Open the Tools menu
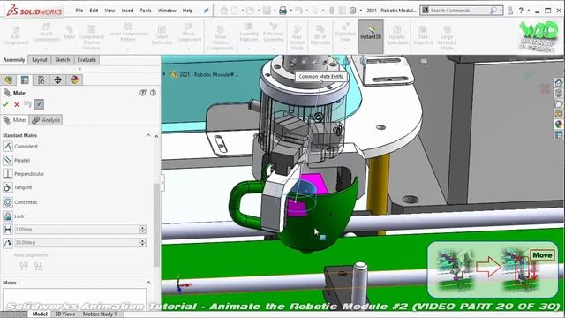Screen dimensions: 565x318 [146, 11]
